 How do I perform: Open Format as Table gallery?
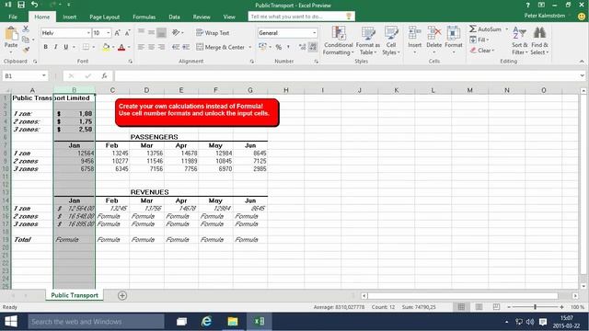(368, 41)
